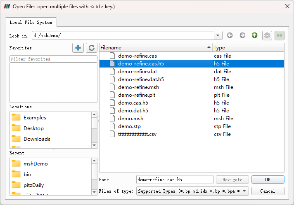Sort by Type column header

pyautogui.click(x=248, y=48)
